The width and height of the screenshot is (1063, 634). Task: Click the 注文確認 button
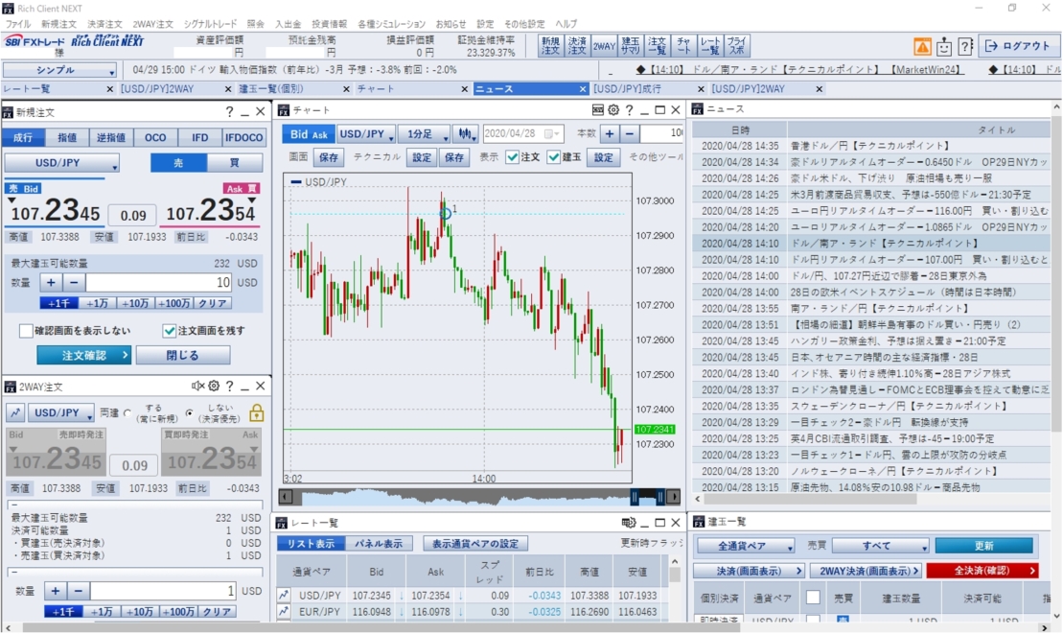(84, 355)
